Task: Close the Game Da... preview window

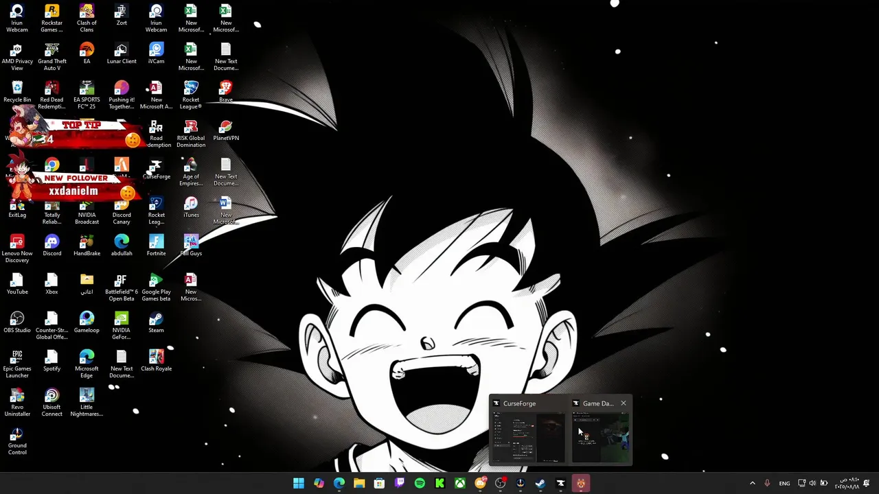Action: tap(624, 403)
